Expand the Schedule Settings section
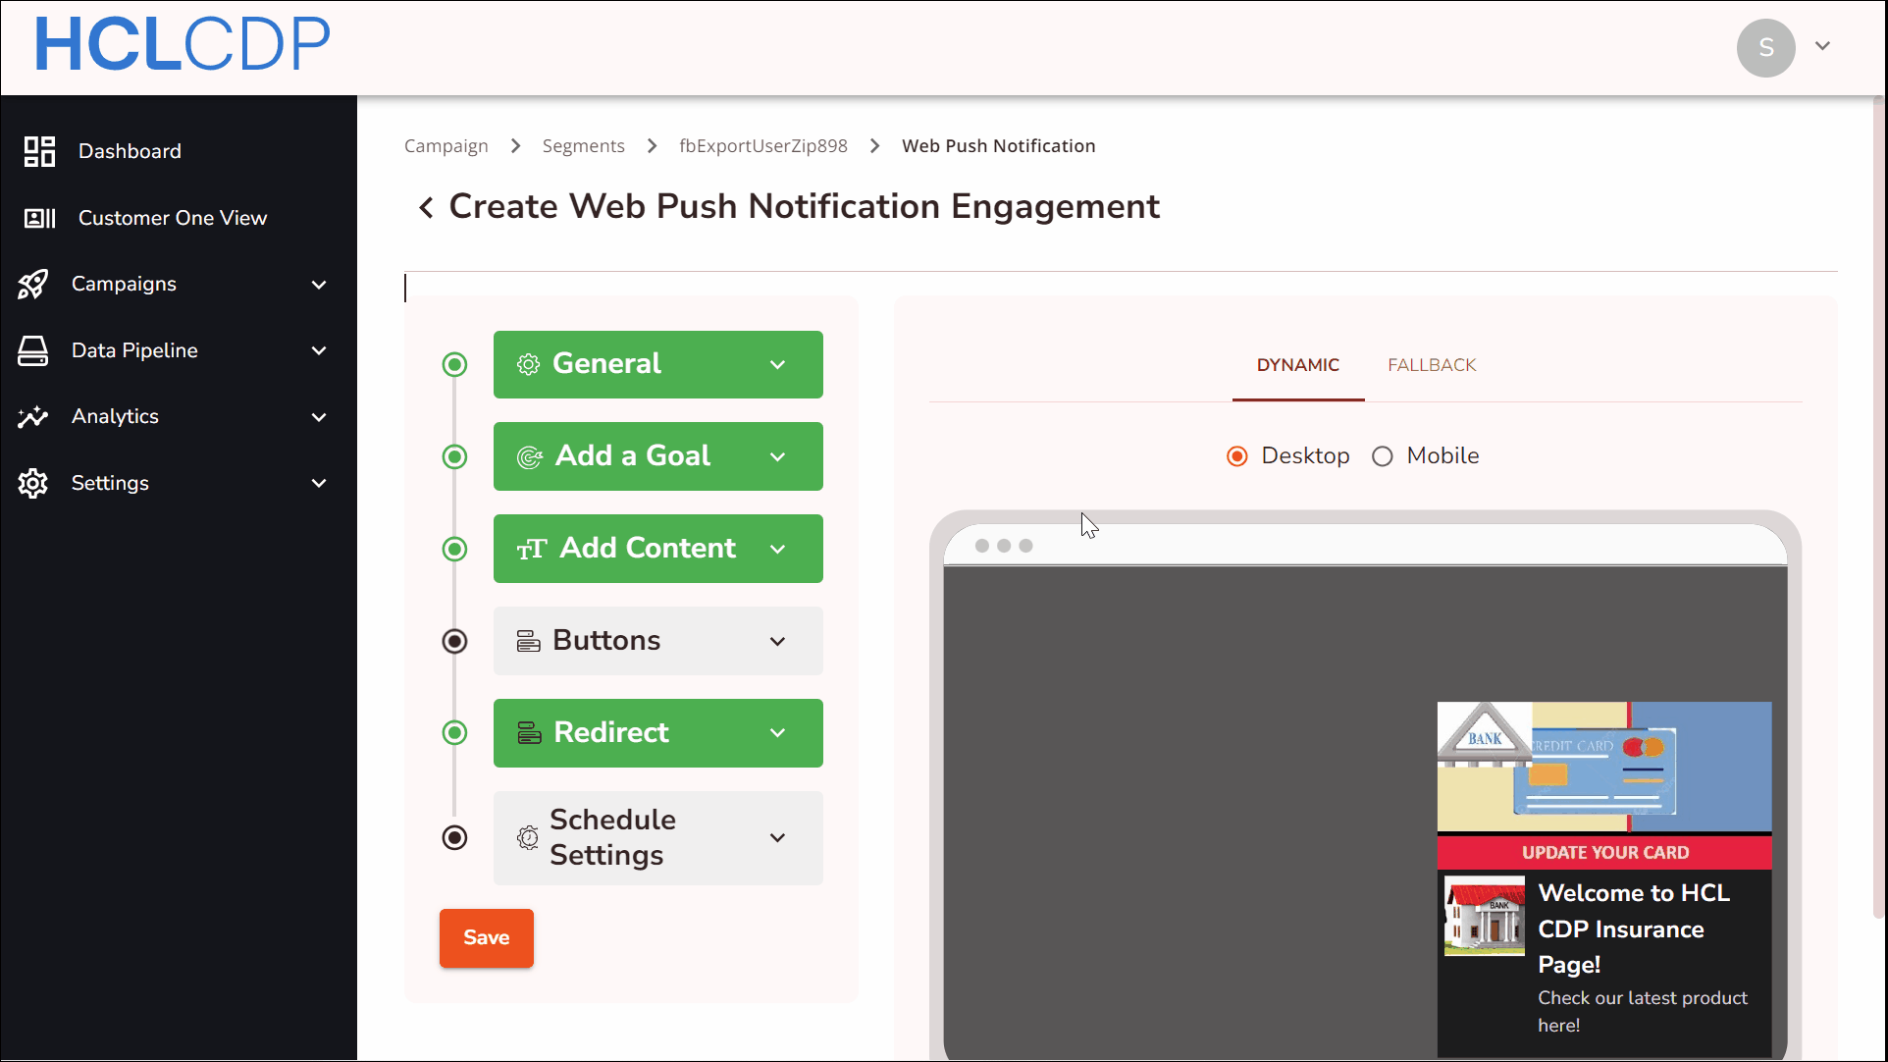 point(657,837)
